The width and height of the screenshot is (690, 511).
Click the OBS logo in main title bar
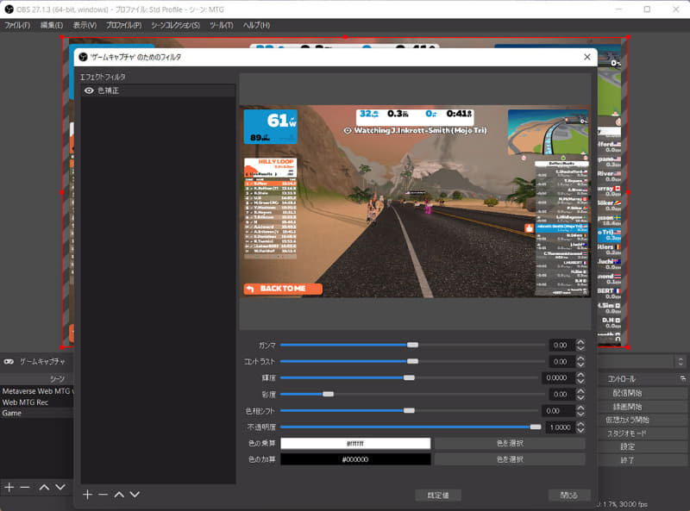pyautogui.click(x=9, y=9)
